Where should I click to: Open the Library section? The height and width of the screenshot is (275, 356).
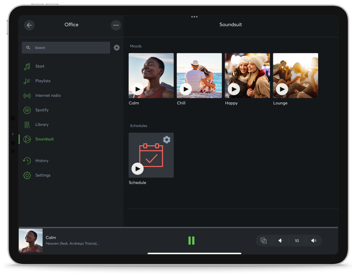point(27,125)
